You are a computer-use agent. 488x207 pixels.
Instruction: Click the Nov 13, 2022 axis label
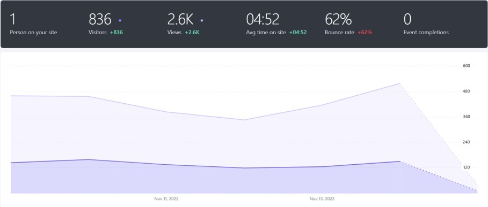[322, 198]
